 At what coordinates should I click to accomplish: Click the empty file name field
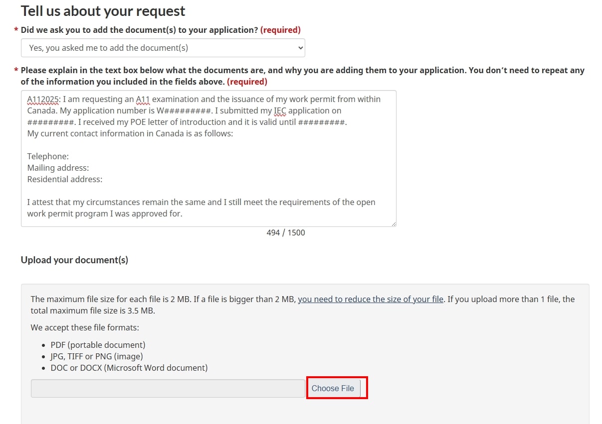click(x=168, y=388)
